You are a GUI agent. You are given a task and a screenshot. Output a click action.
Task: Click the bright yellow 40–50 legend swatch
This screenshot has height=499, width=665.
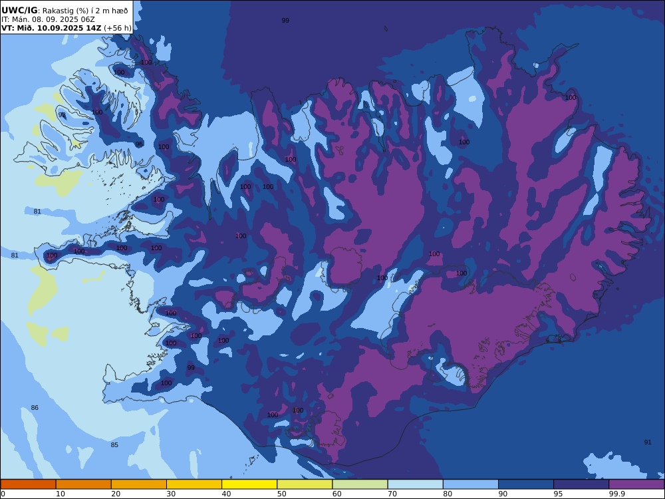pos(249,484)
